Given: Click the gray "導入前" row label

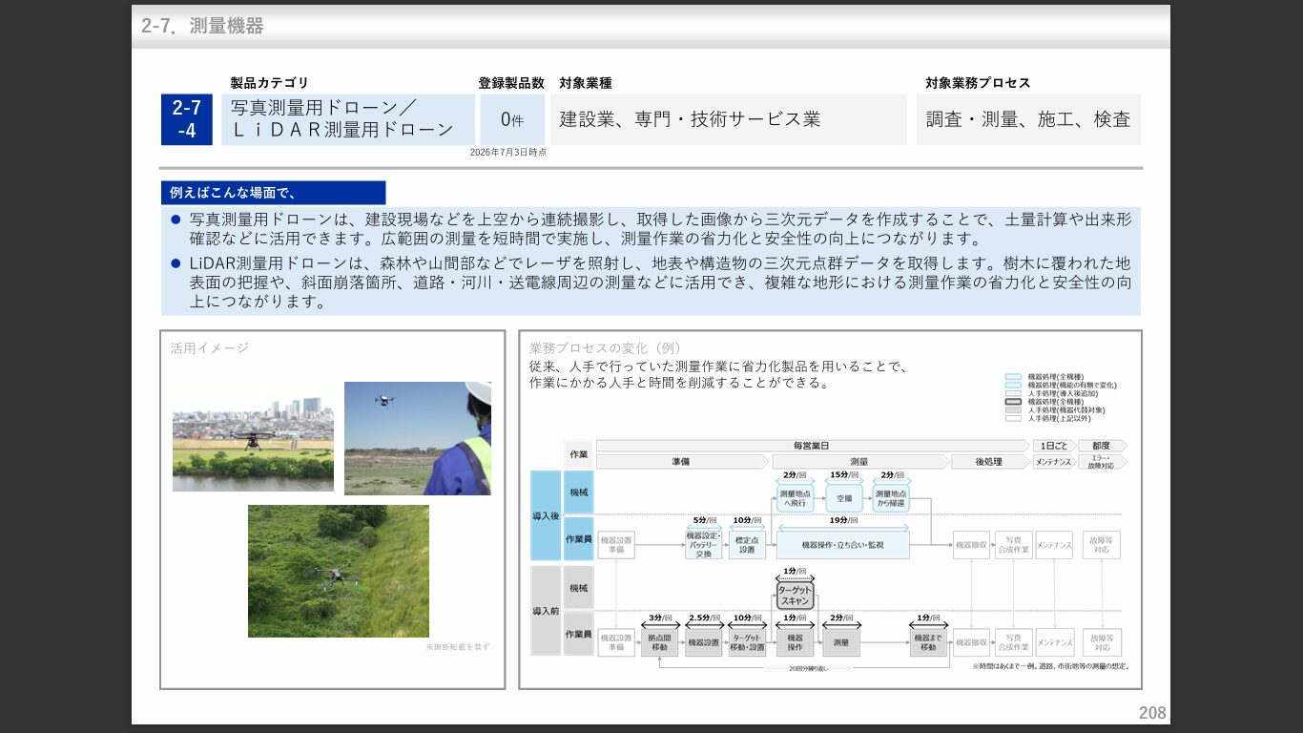Looking at the screenshot, I should pyautogui.click(x=546, y=611).
